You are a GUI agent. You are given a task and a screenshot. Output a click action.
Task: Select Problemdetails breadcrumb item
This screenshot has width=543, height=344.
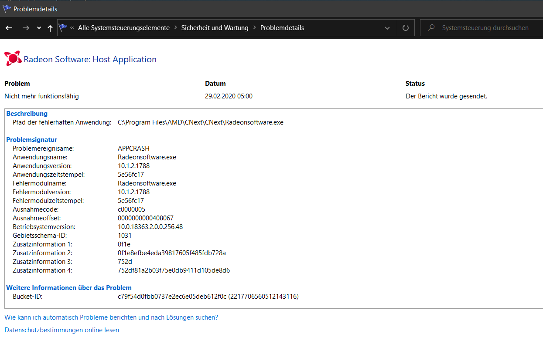pyautogui.click(x=282, y=28)
